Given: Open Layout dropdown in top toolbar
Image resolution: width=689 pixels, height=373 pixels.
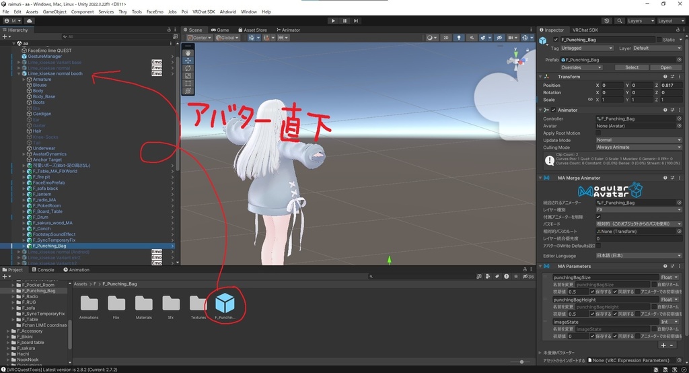Looking at the screenshot, I should coord(670,21).
